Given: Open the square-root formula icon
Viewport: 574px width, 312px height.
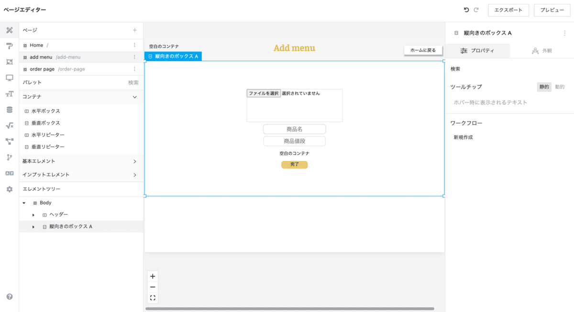Looking at the screenshot, I should tap(9, 125).
